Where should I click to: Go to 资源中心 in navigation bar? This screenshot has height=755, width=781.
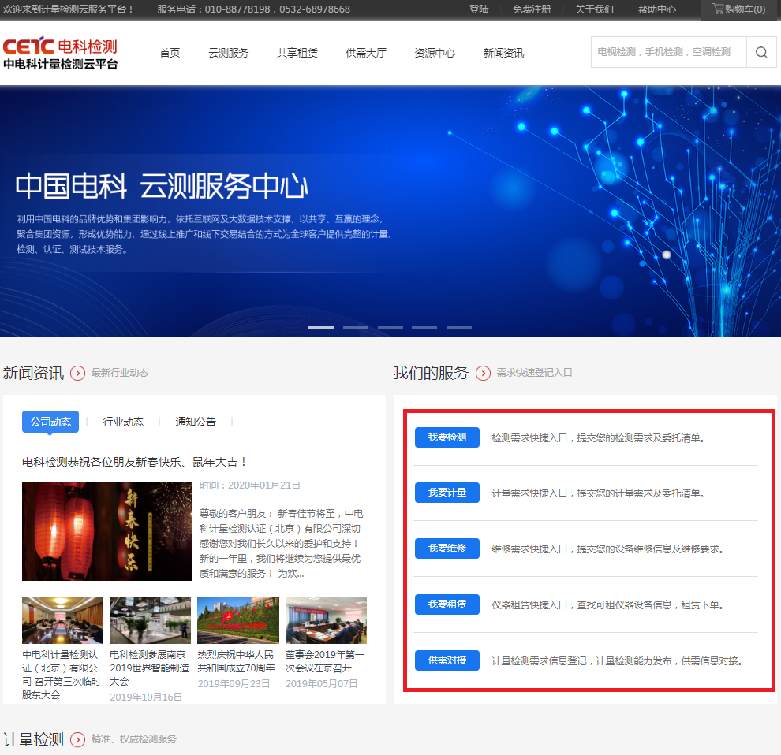[435, 53]
